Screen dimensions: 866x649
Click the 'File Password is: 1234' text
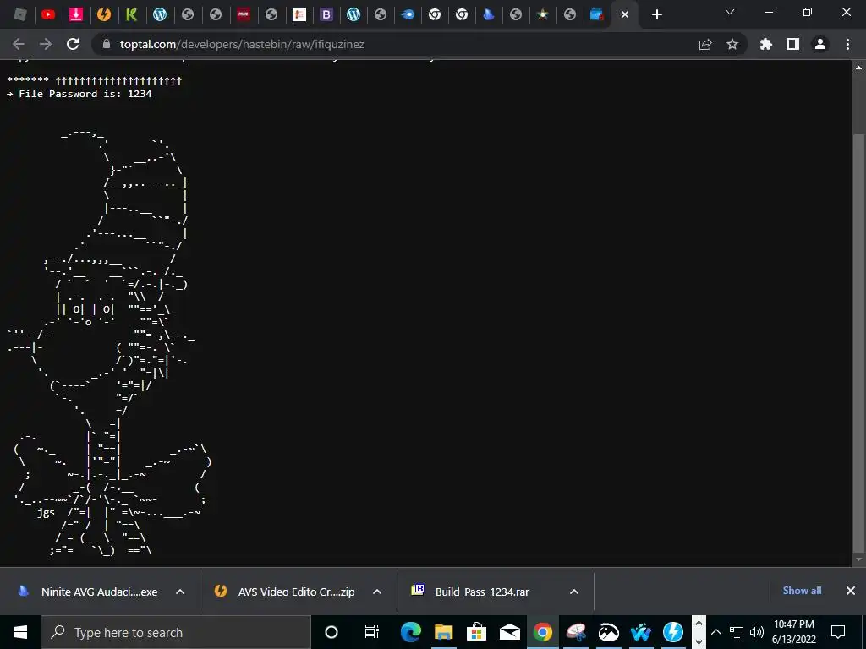[x=85, y=94]
